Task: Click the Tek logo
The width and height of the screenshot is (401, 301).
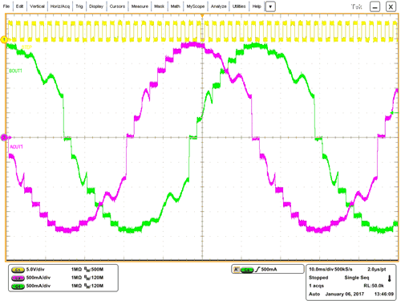Action: (356, 6)
